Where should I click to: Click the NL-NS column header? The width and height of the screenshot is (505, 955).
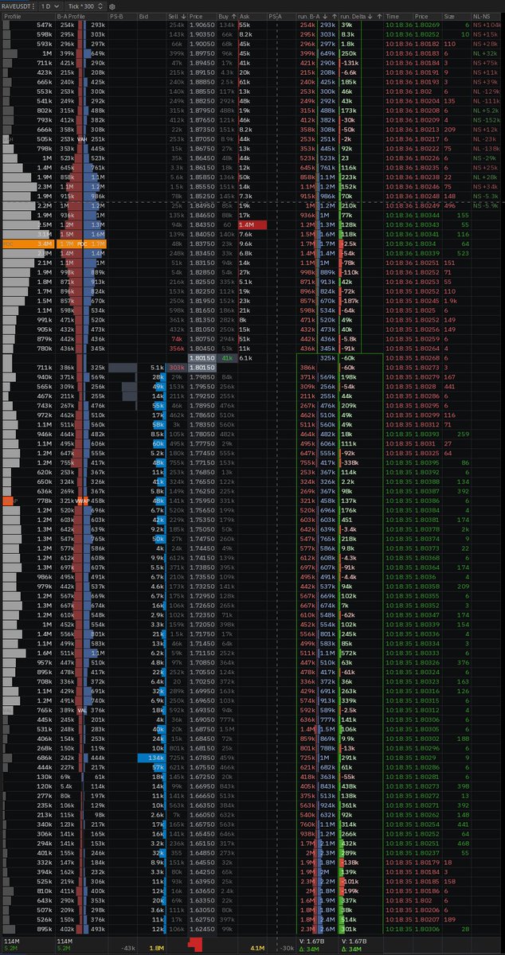pos(487,16)
